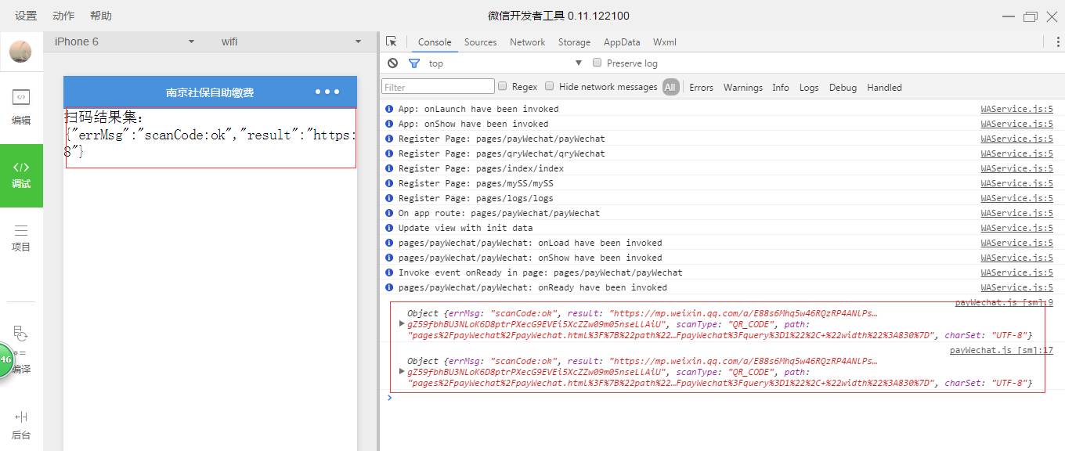Switch to the Network tab

(527, 42)
